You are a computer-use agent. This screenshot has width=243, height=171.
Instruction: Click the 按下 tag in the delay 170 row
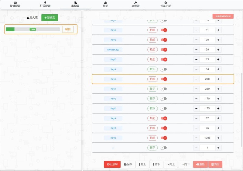152,99
